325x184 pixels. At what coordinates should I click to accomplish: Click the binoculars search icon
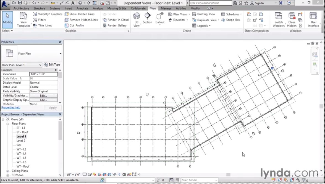235,3
